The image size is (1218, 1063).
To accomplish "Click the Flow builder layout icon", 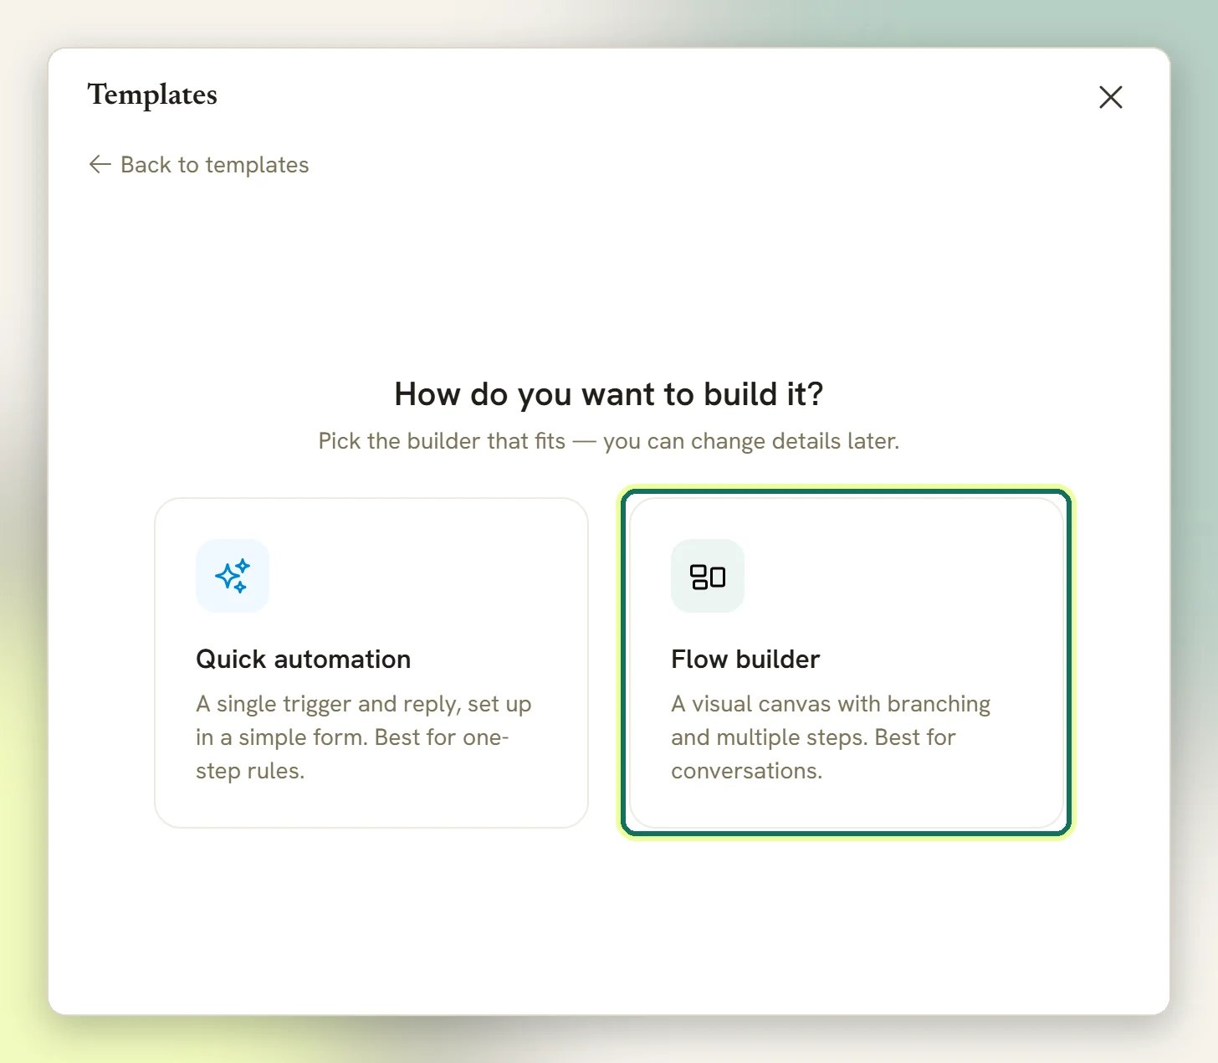I will [708, 576].
